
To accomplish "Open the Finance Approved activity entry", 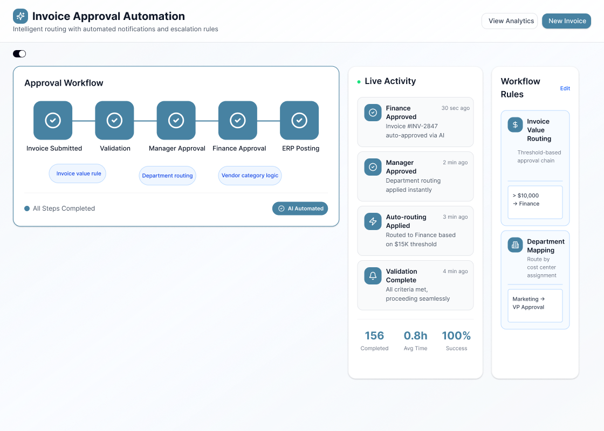I will pos(415,122).
